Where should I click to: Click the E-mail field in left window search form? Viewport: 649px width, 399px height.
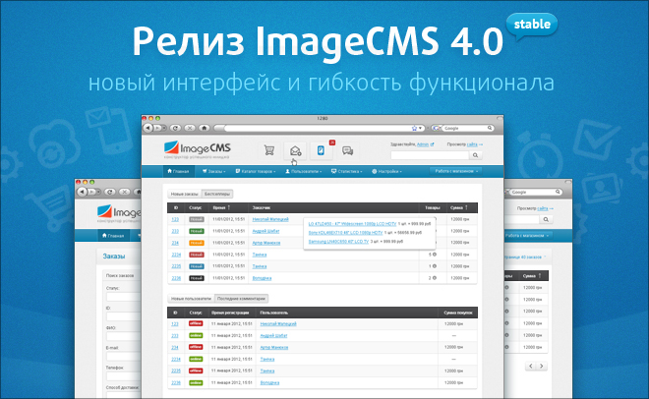coord(123,356)
